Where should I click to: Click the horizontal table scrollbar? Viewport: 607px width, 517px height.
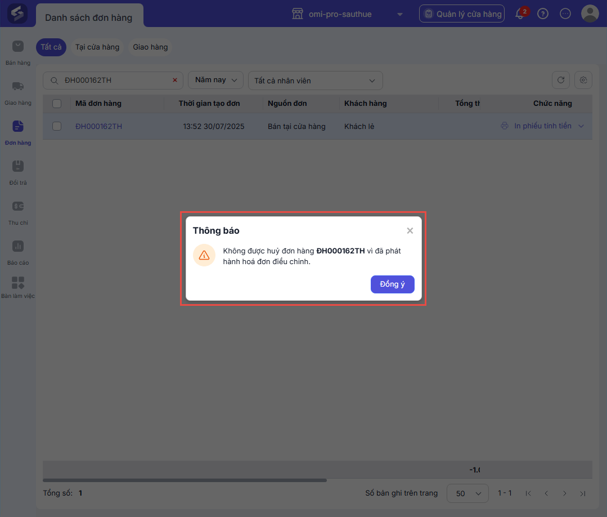pyautogui.click(x=185, y=480)
